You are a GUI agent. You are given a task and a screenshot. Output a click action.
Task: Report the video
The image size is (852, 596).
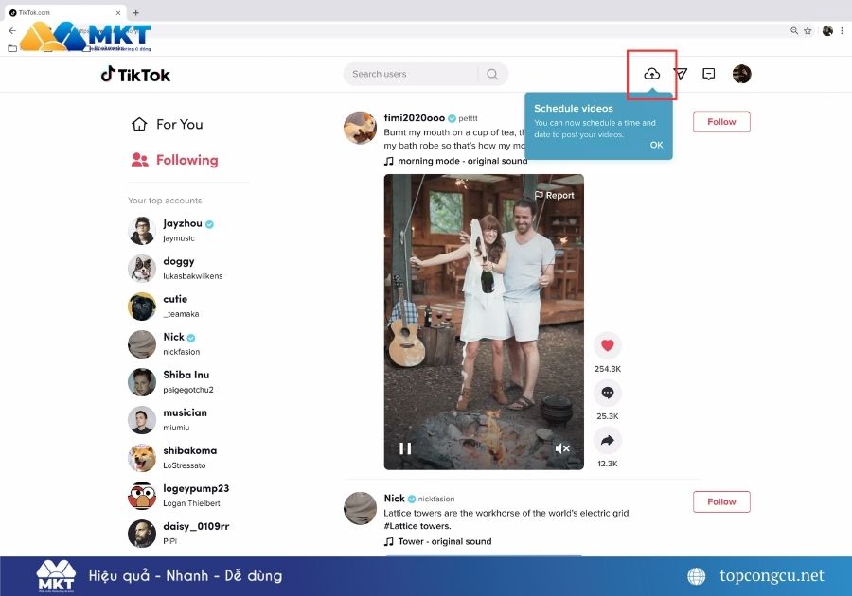pos(554,195)
